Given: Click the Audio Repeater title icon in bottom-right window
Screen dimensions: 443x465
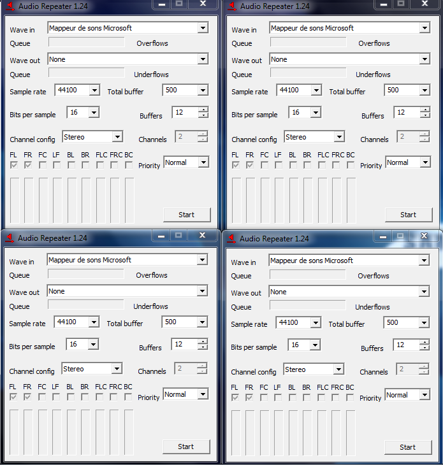Looking at the screenshot, I should click(x=231, y=238).
